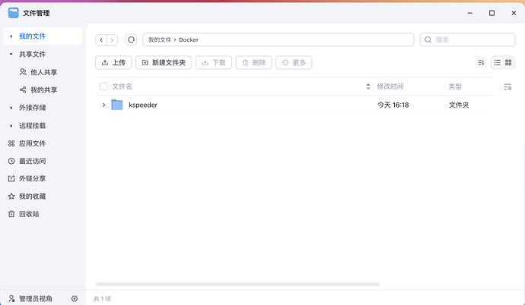Open column settings icon in header

[508, 87]
